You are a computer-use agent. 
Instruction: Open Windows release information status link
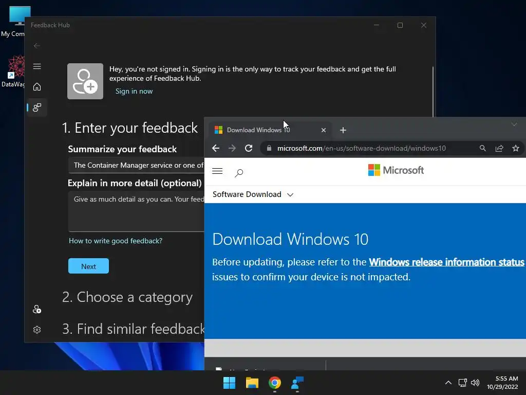[x=446, y=262]
